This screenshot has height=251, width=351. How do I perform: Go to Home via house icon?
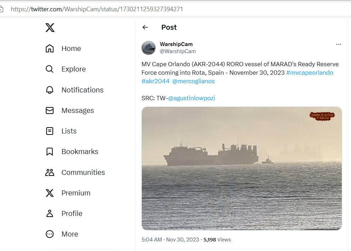[50, 49]
